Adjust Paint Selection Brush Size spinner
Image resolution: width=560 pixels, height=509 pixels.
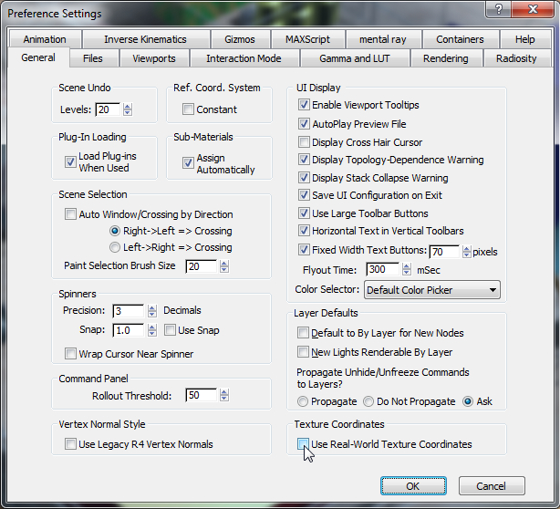coord(224,266)
